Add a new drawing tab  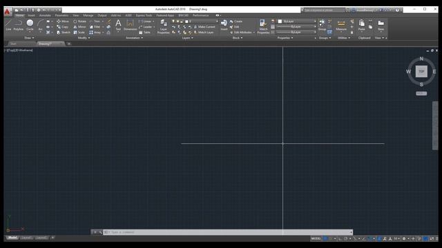69,44
